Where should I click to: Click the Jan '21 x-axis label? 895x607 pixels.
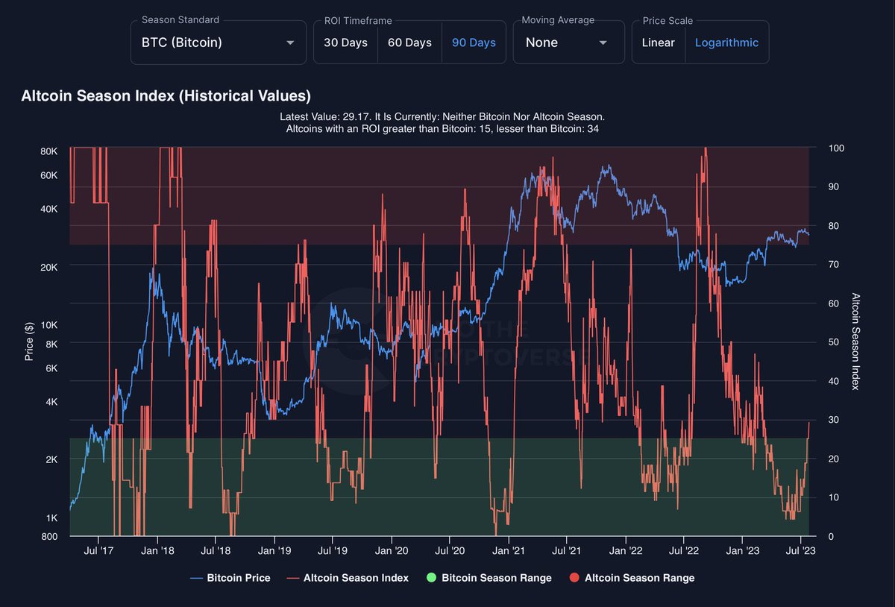508,551
